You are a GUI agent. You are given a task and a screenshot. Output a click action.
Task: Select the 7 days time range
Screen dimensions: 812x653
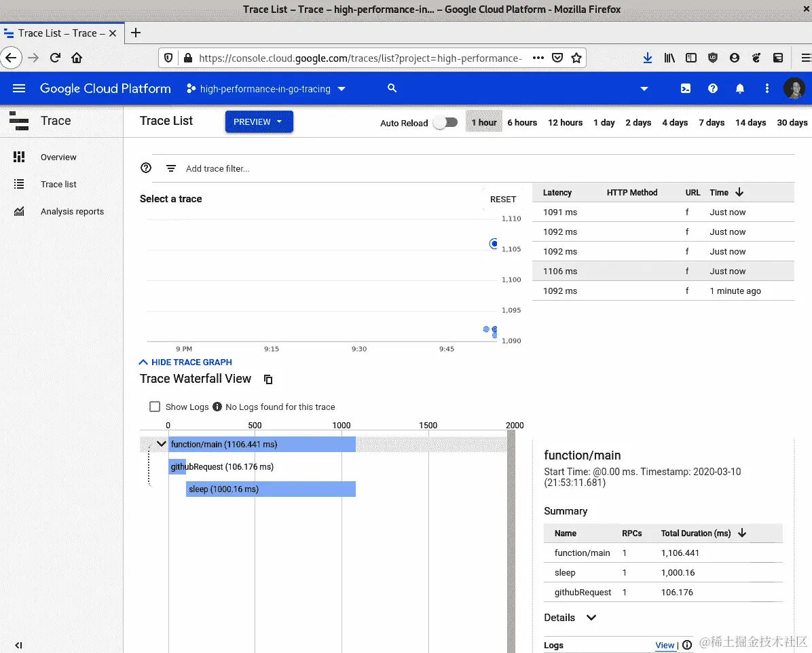pyautogui.click(x=712, y=123)
